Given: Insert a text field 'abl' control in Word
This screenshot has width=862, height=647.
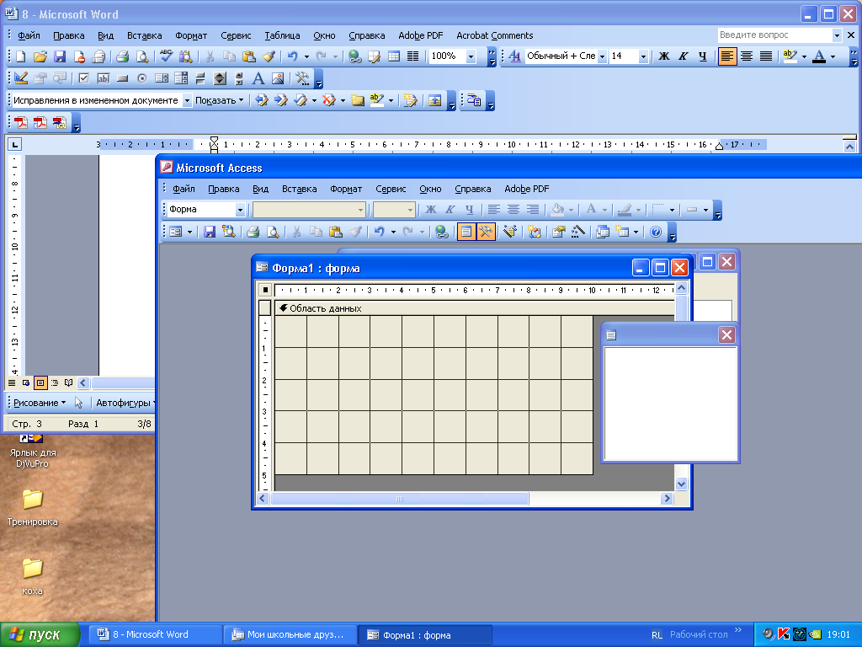Looking at the screenshot, I should (103, 78).
